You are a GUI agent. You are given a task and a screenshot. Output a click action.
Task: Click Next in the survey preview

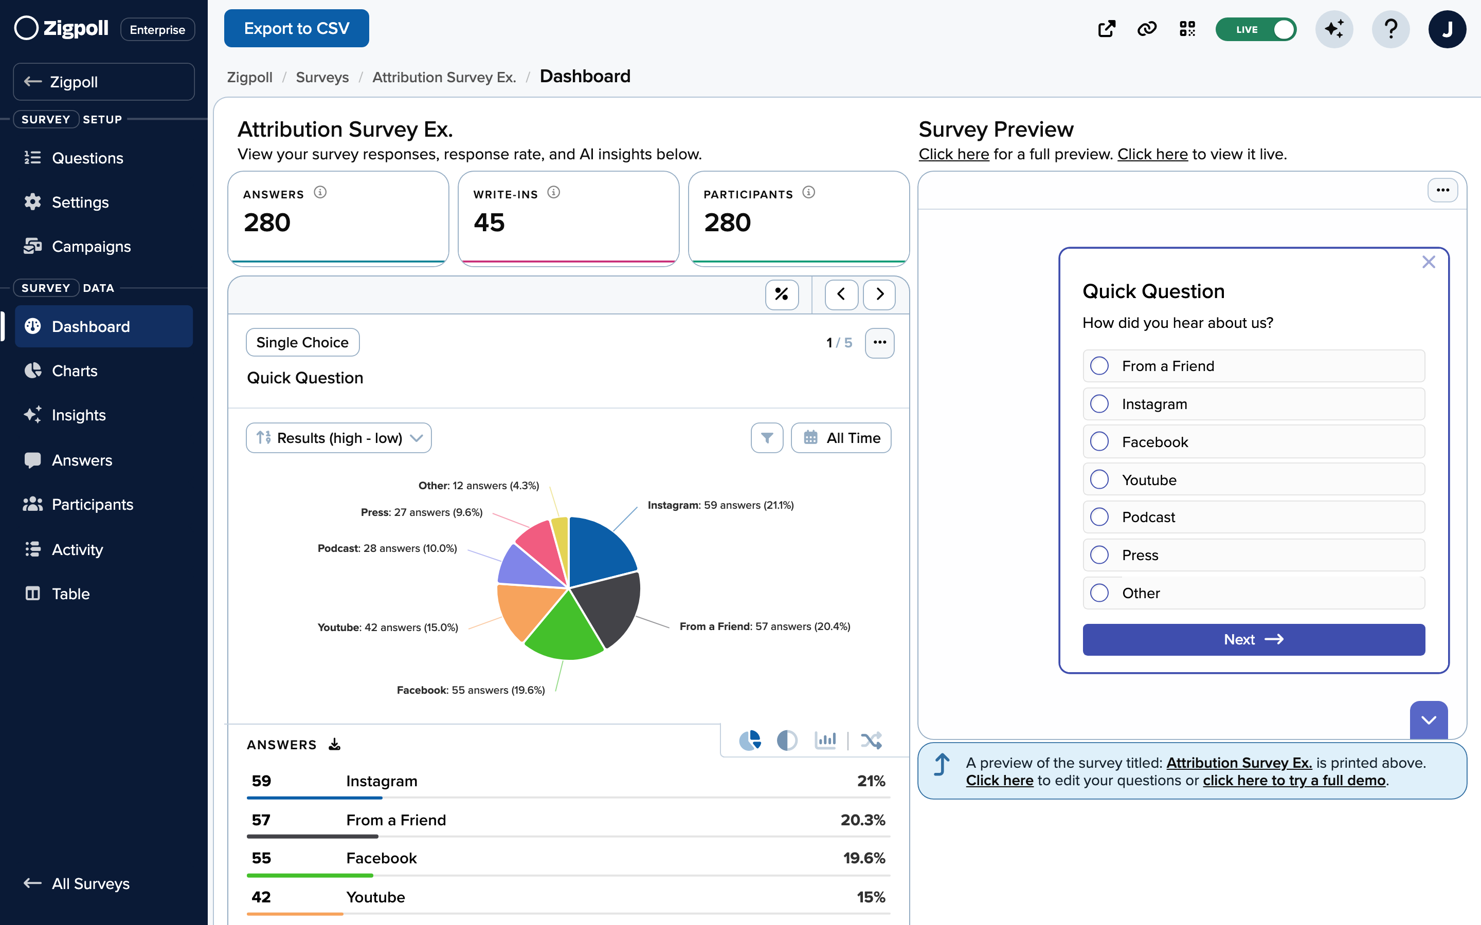pyautogui.click(x=1253, y=639)
